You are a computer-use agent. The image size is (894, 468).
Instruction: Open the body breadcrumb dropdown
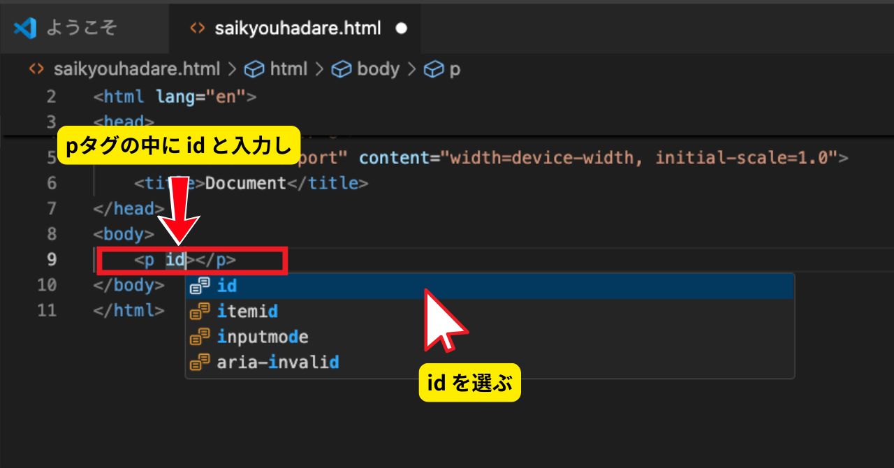tap(378, 69)
